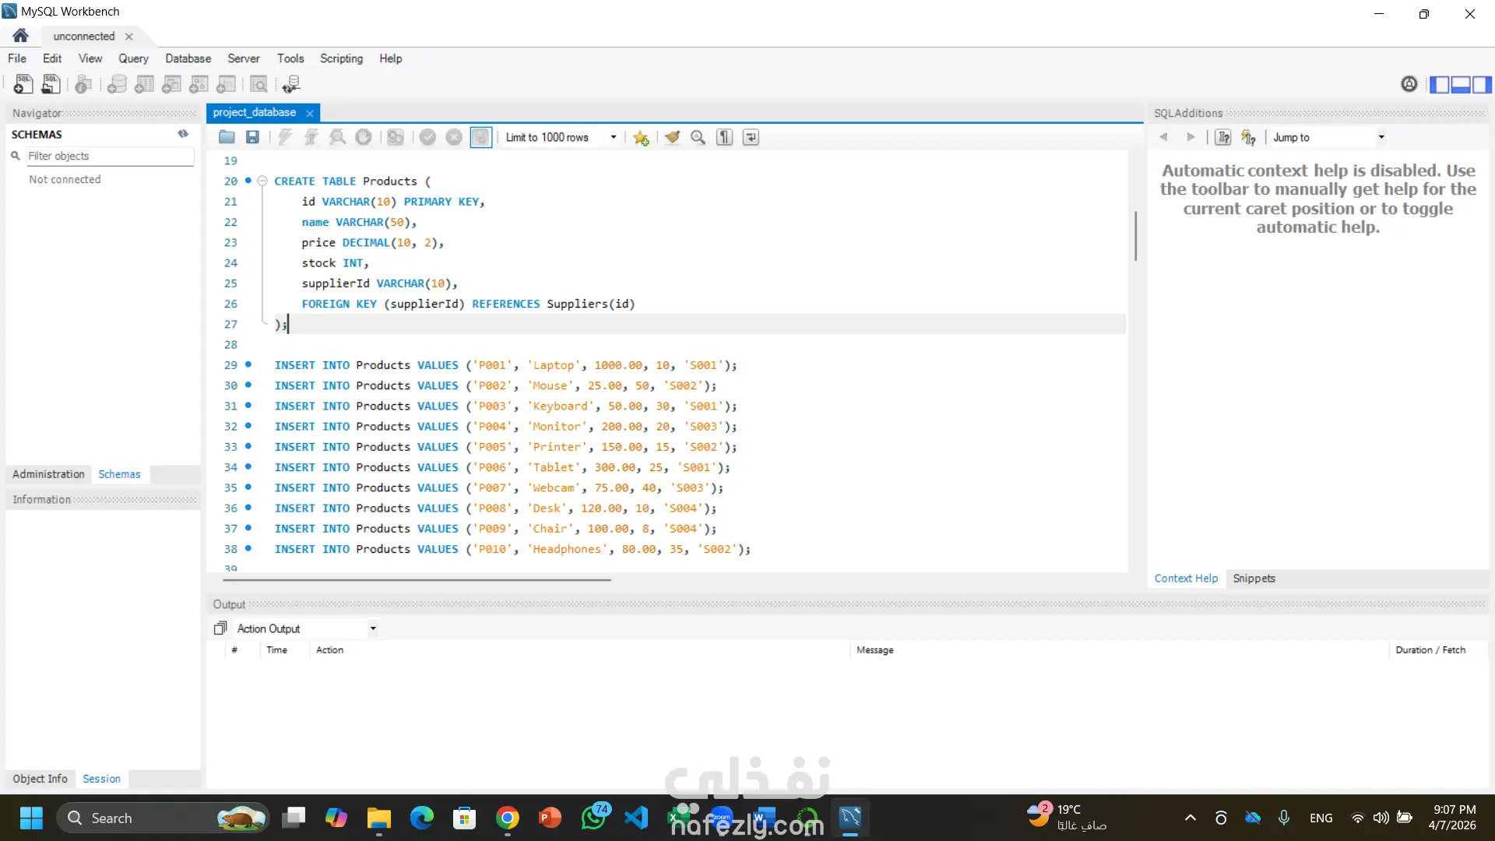Switch to the Schemas tab
Image resolution: width=1495 pixels, height=841 pixels.
tap(119, 474)
